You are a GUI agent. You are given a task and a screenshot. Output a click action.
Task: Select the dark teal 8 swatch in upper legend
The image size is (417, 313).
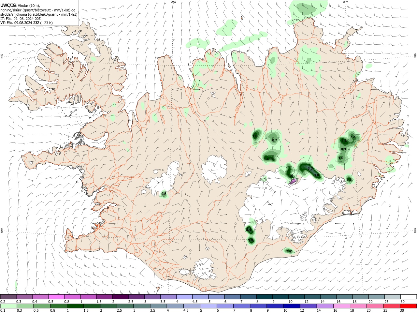tap(264, 297)
